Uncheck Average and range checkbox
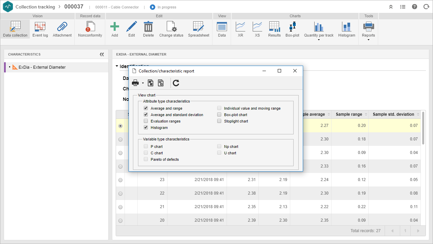This screenshot has height=244, width=433. (x=146, y=108)
